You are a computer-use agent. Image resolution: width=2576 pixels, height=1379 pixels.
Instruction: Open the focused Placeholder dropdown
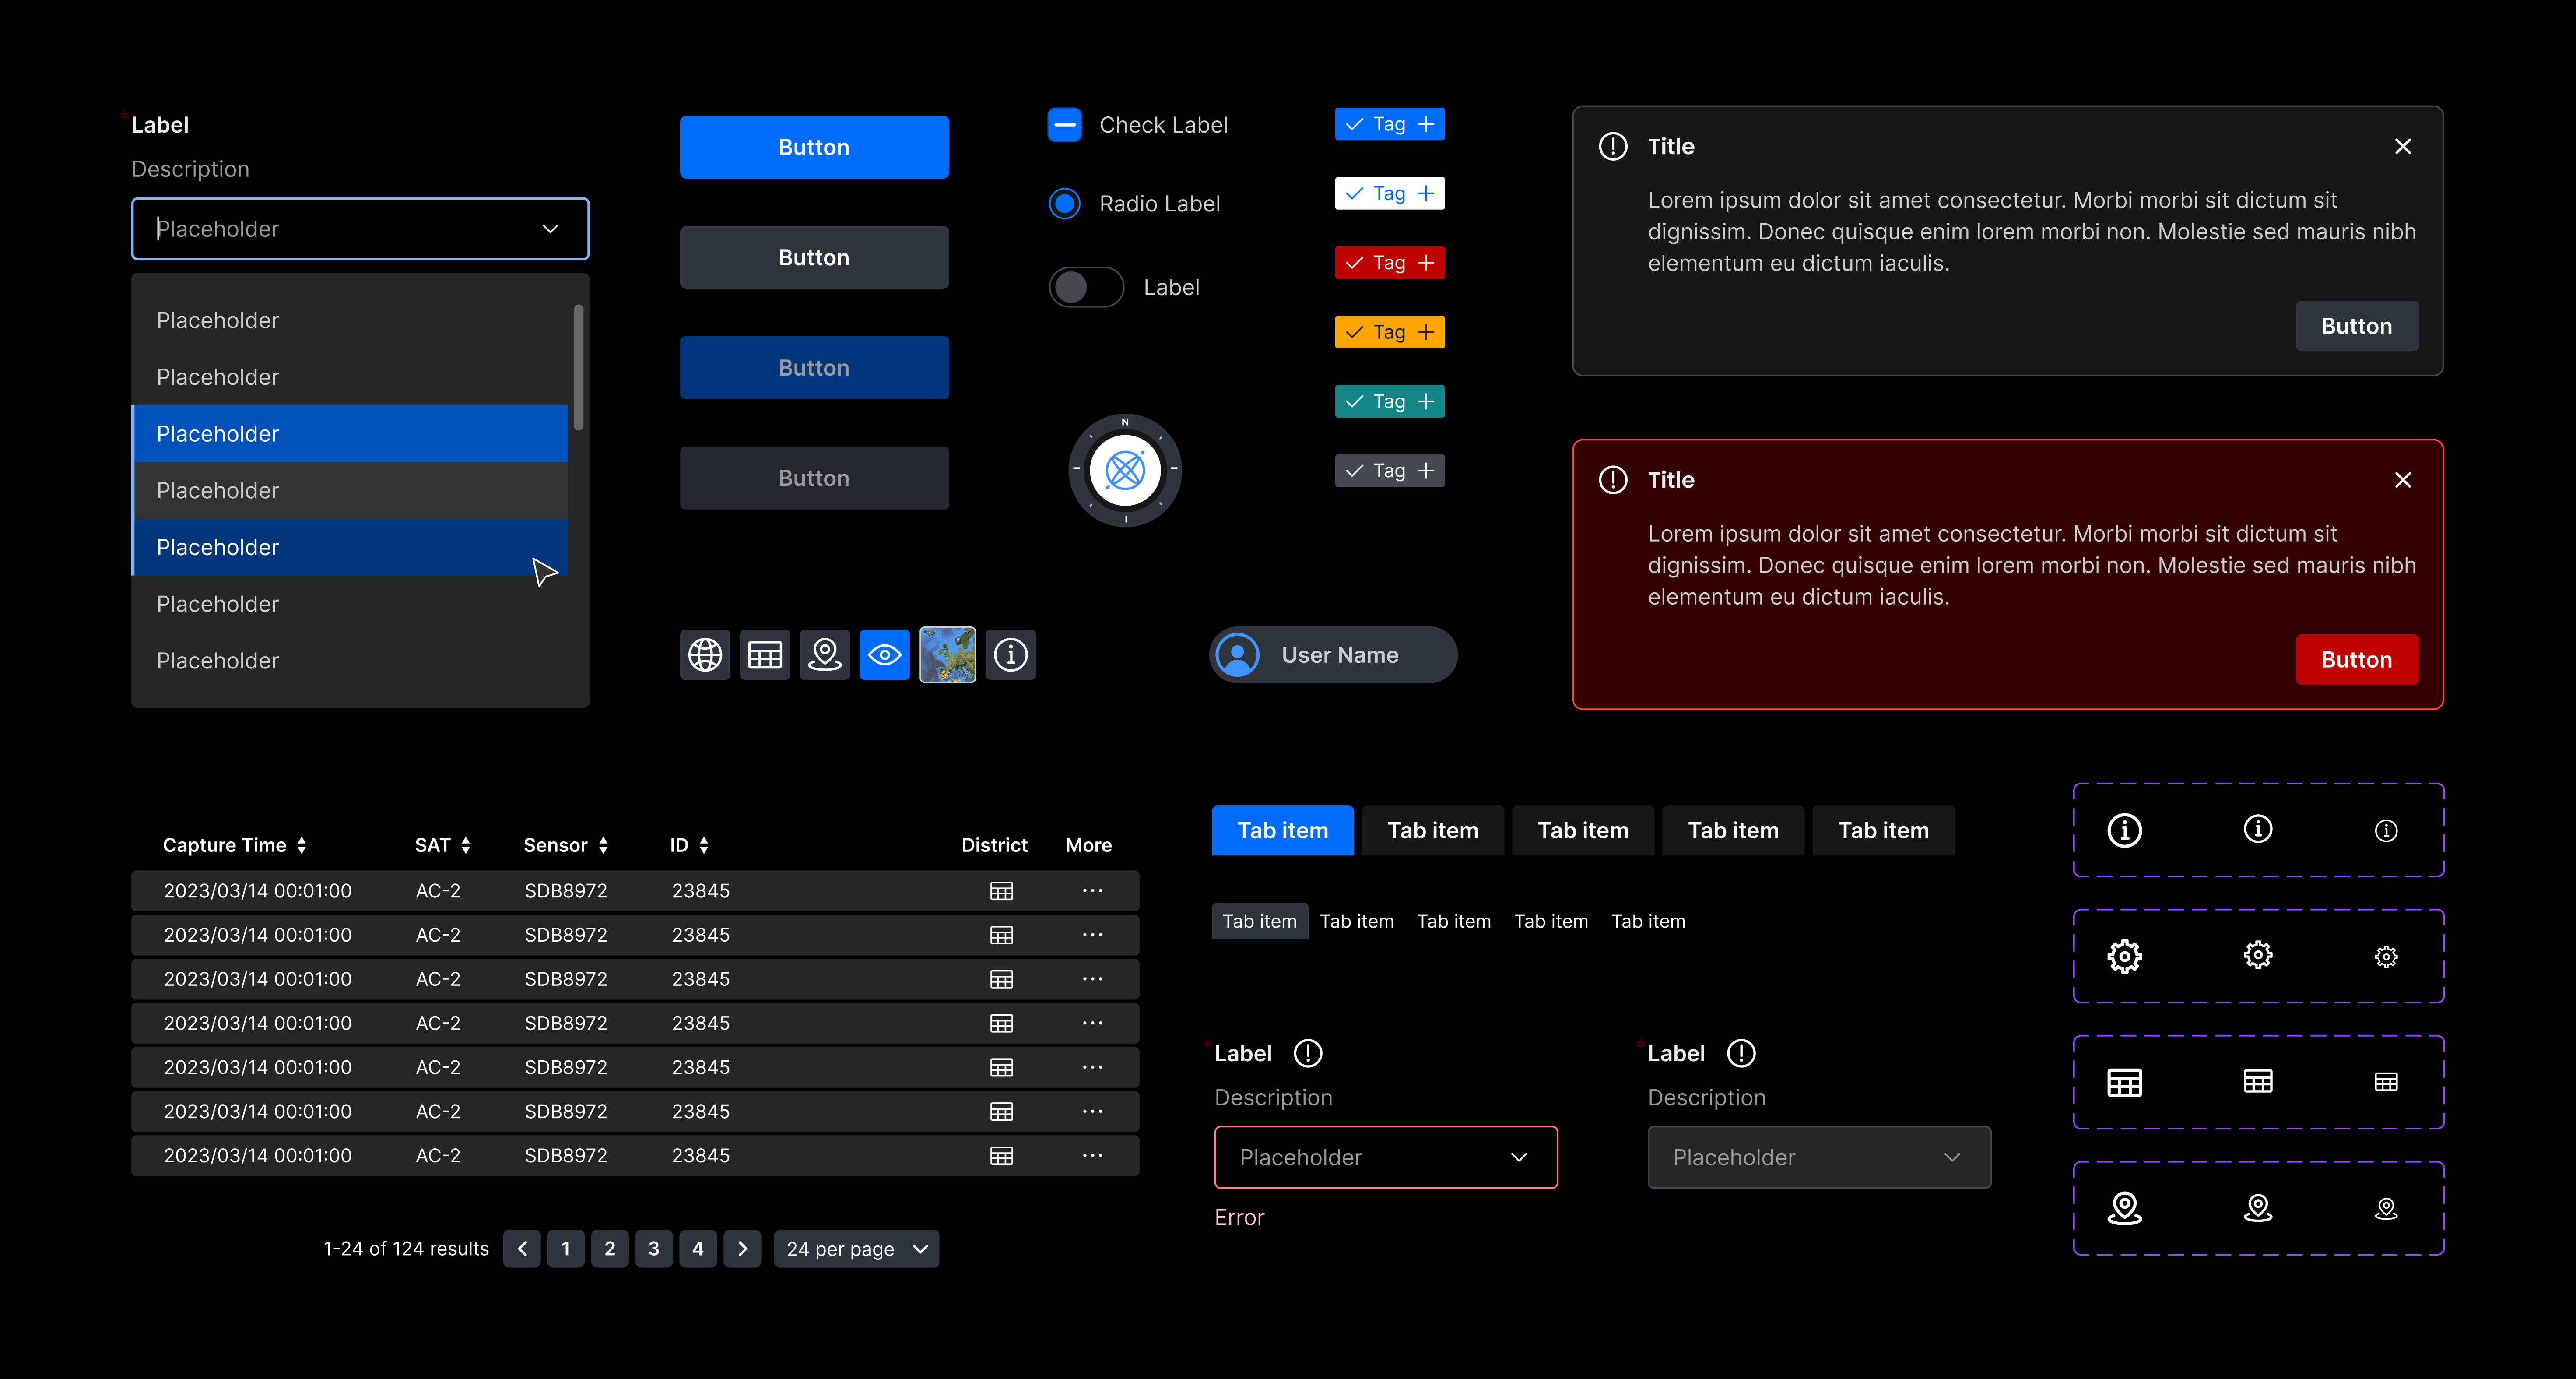tap(360, 229)
